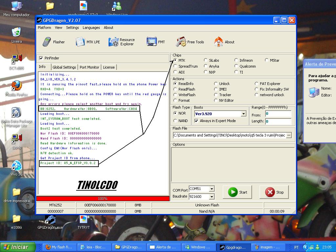The height and width of the screenshot is (252, 336).
Task: Open the Flasher tool
Action: (53, 42)
